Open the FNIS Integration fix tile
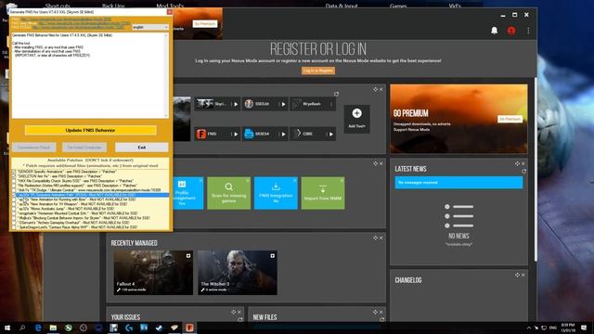This screenshot has width=594, height=334. [x=276, y=193]
